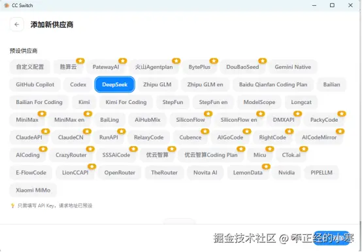Select Zhipu GLM provider

[x=157, y=84]
